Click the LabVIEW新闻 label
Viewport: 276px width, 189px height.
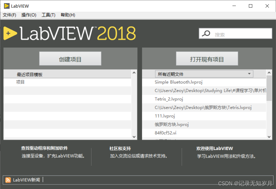pos(26,180)
